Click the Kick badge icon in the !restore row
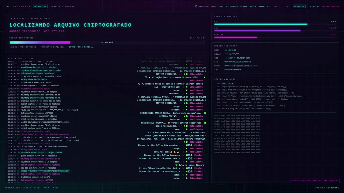This screenshot has height=193, width=344. pos(187,120)
